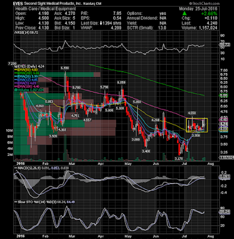
Task: Click the green EMA(200) legend entry
Action: tap(27, 73)
